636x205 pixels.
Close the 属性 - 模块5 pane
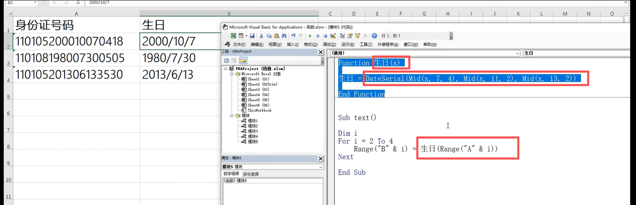pos(321,159)
